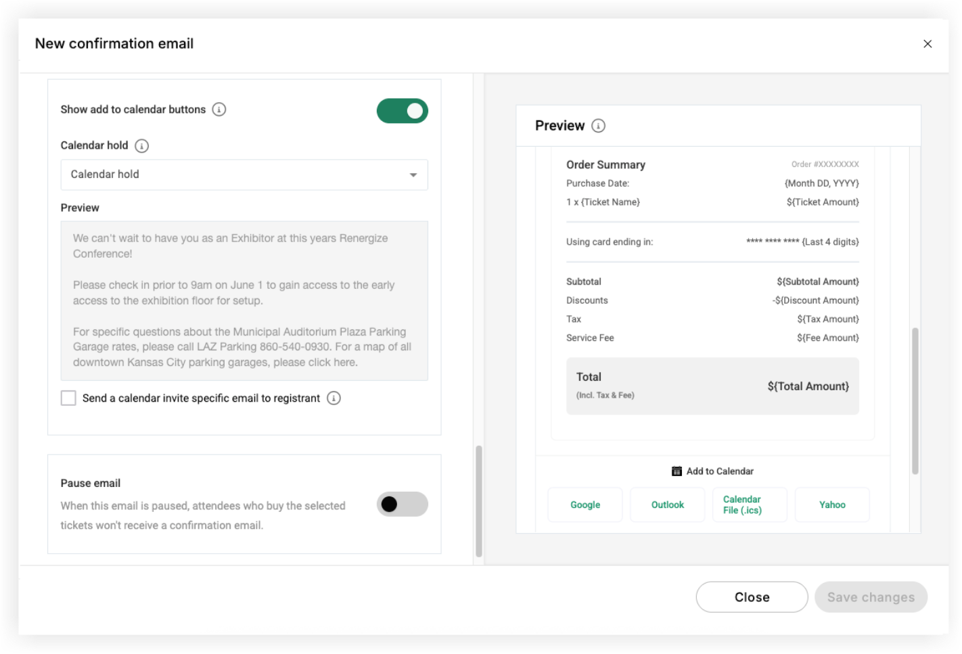Click the dropdown arrow in Calendar hold field

(413, 175)
